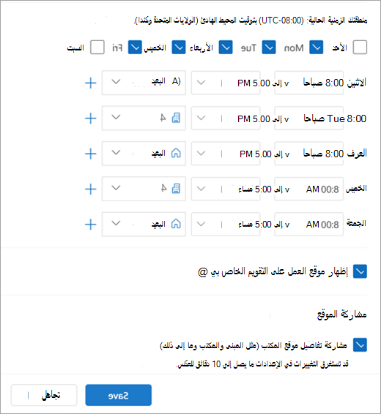Add a time slot to الخميس row
The width and height of the screenshot is (381, 414).
coord(90,189)
